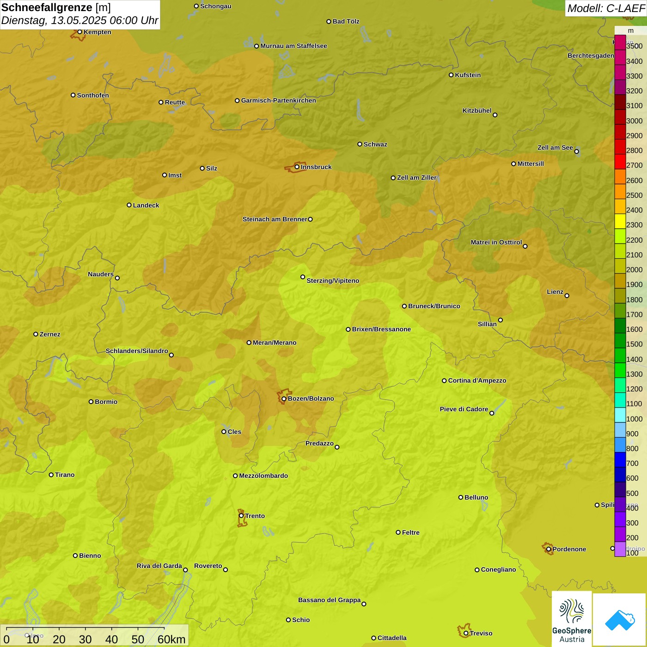Click the Sillian location dot
The image size is (647, 647).
click(x=501, y=320)
